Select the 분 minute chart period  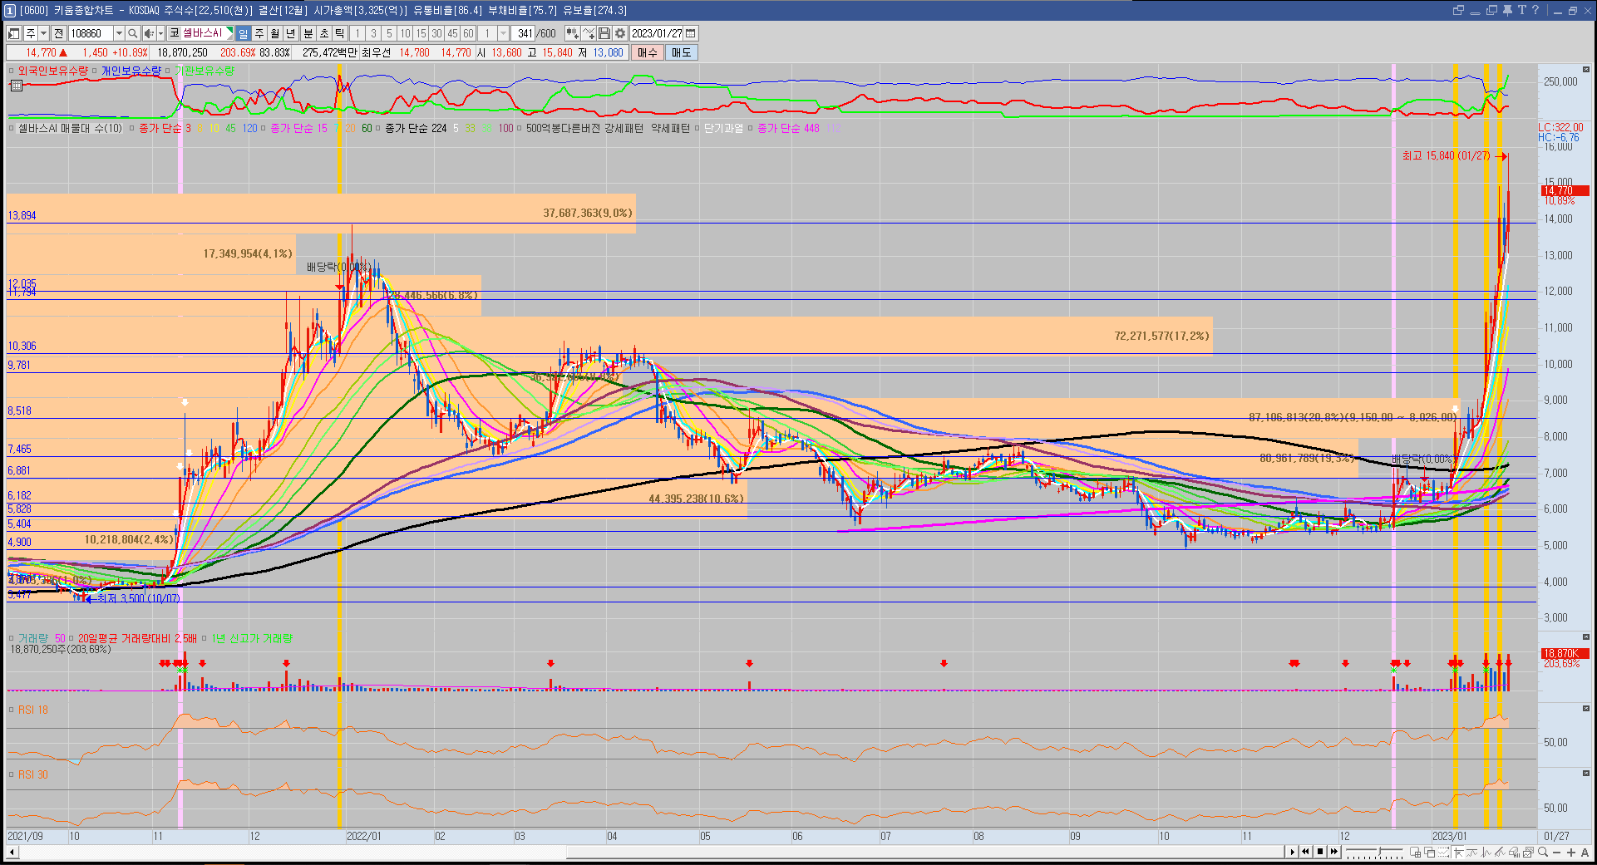pos(308,33)
